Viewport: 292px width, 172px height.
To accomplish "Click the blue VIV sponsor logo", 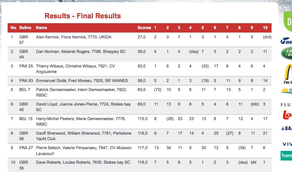I will click(x=287, y=144).
